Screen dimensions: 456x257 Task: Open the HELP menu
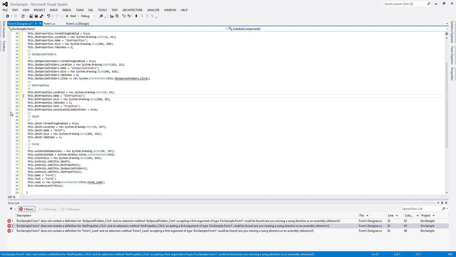coord(184,10)
